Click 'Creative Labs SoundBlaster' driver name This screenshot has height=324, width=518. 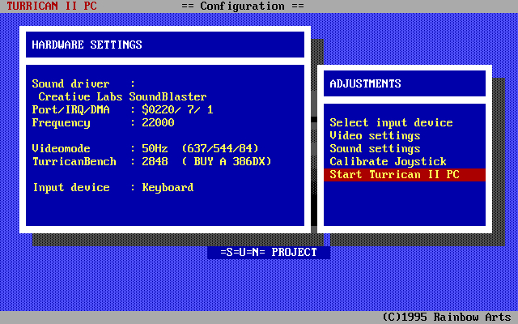click(x=122, y=96)
